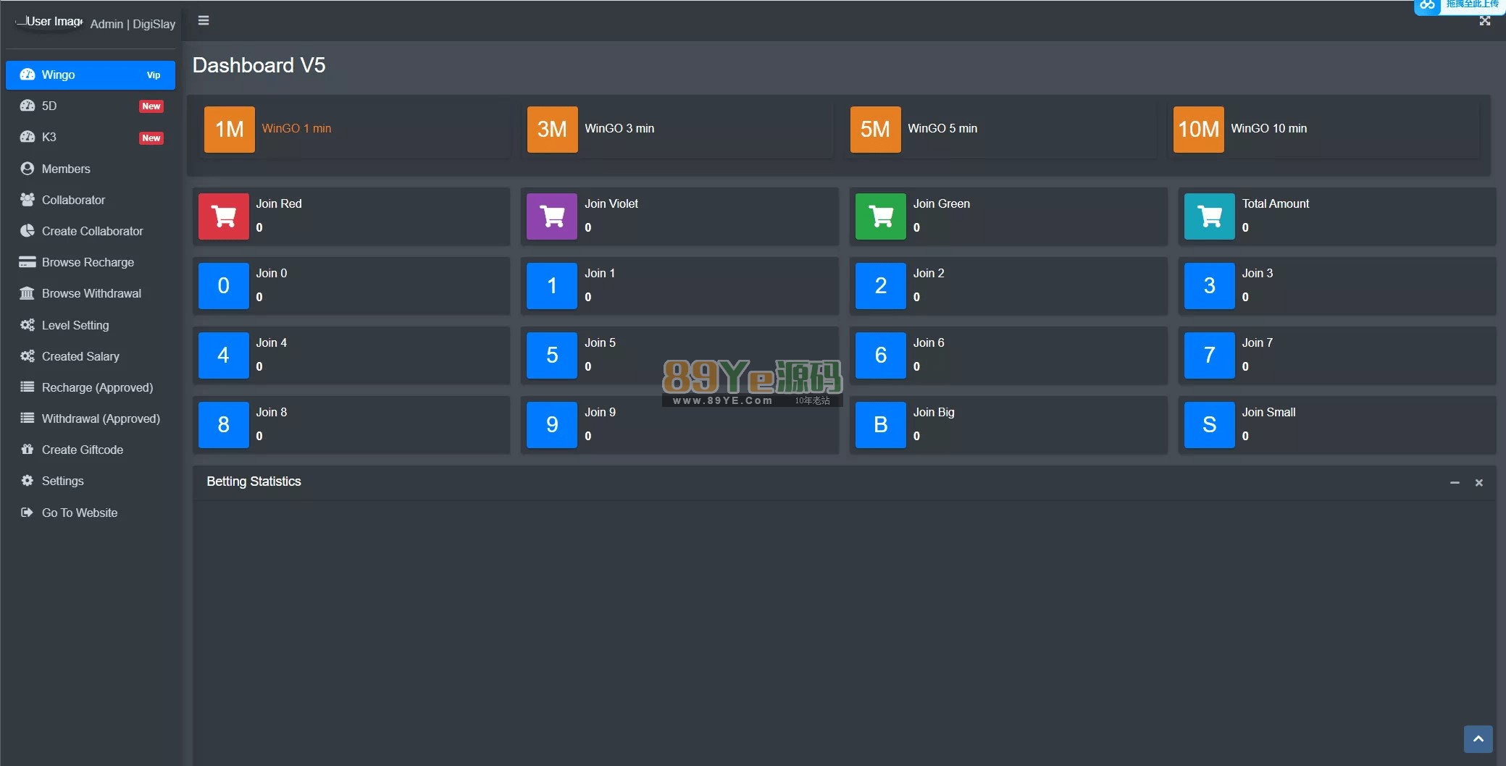This screenshot has width=1506, height=766.
Task: Open Members in the sidebar
Action: [66, 169]
